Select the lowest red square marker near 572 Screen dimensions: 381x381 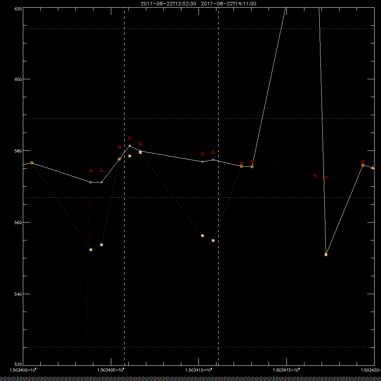coord(326,178)
